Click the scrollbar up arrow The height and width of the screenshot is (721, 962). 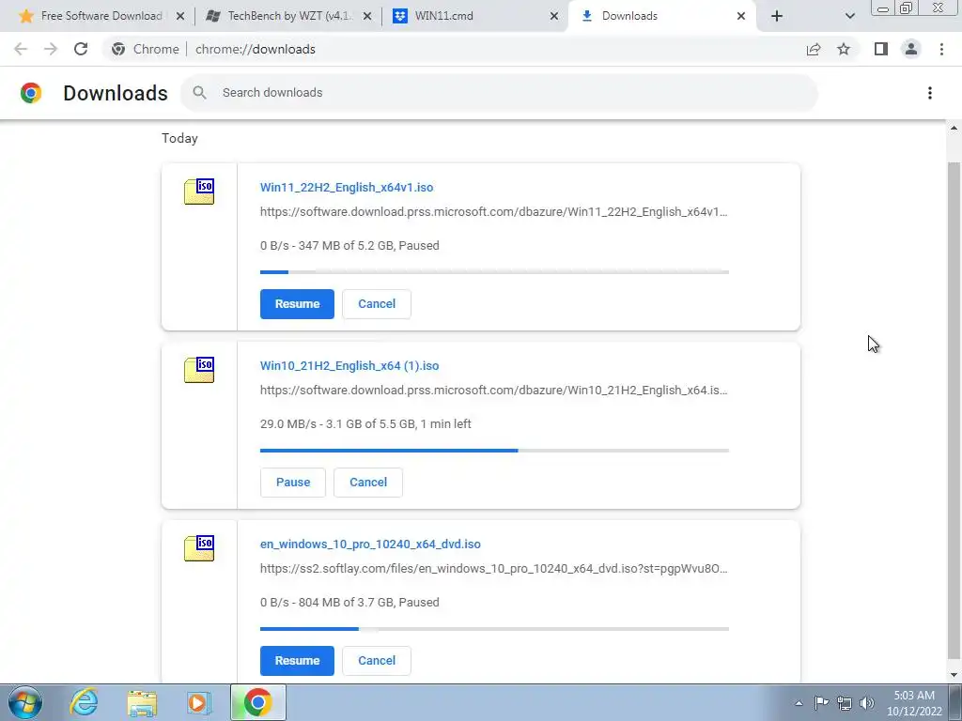tap(954, 128)
